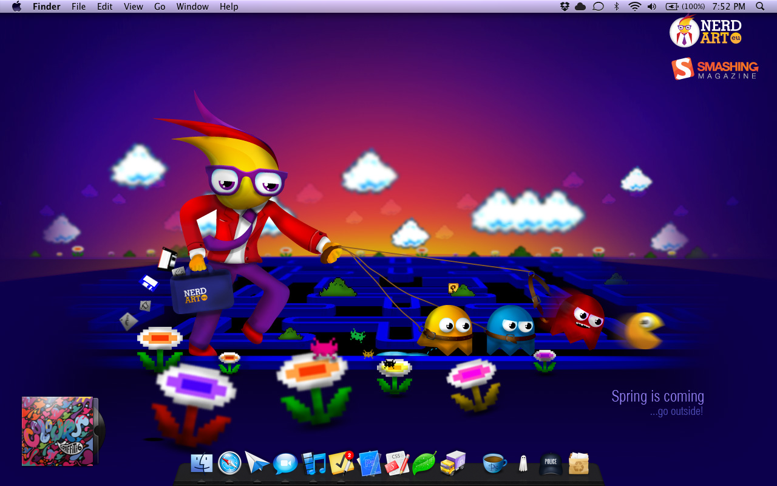
Task: Launch Safari compass icon in Dock
Action: pos(229,463)
